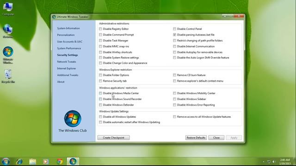The image size is (296, 166).
Task: Check Remove CD burn feature
Action: tap(174, 75)
